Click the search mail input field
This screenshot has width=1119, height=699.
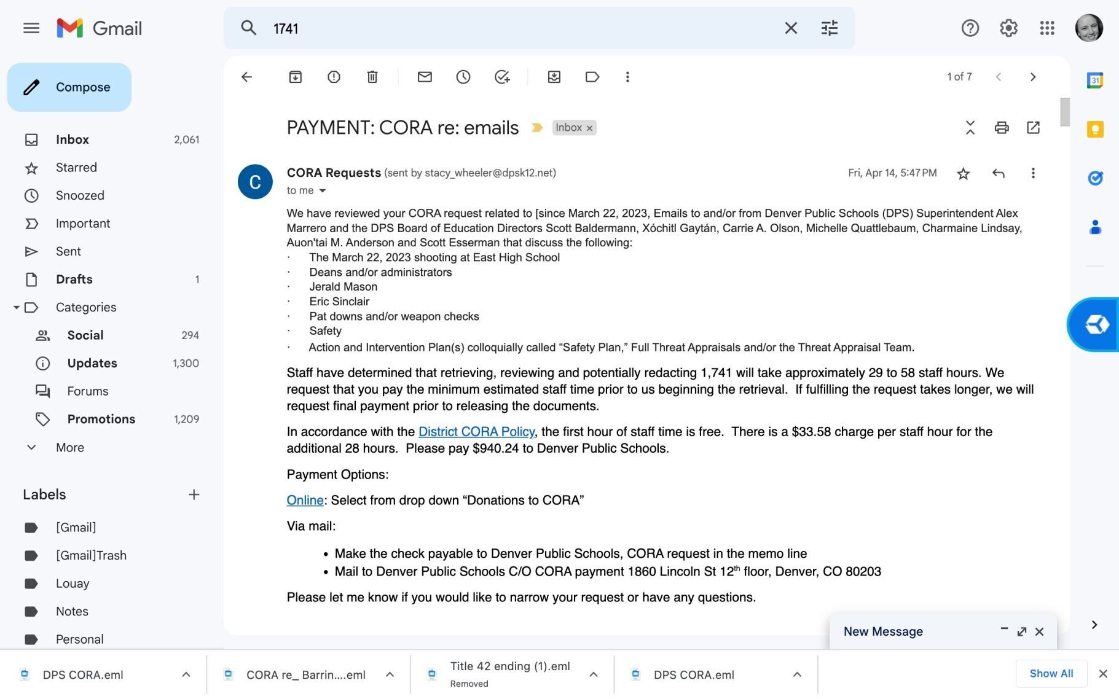pyautogui.click(x=524, y=29)
